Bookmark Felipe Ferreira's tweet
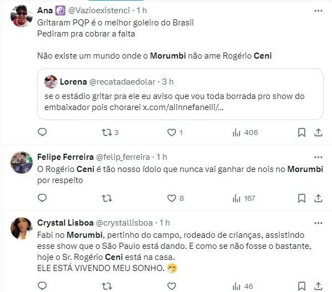The image size is (332, 292). tap(302, 198)
